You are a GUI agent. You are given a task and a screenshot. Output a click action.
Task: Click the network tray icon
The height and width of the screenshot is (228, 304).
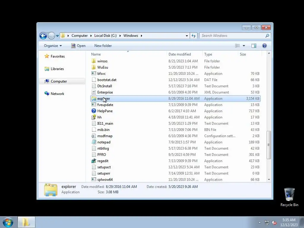(x=267, y=223)
